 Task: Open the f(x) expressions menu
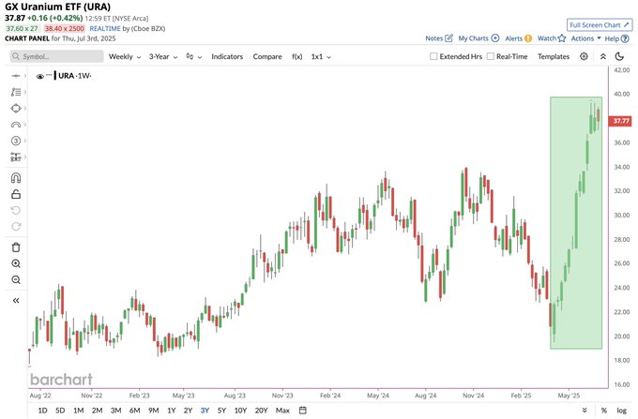(297, 56)
